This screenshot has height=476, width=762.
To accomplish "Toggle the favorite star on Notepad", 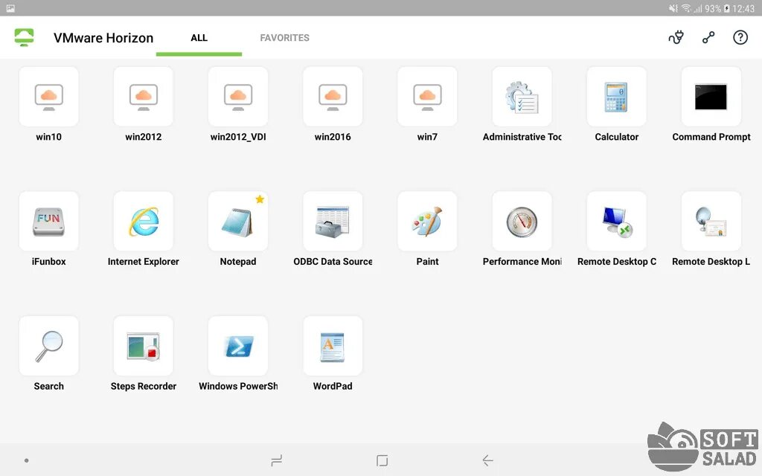I will point(260,199).
